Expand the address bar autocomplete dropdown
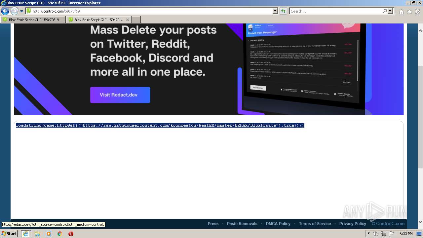This screenshot has height=238, width=423. coord(275,11)
